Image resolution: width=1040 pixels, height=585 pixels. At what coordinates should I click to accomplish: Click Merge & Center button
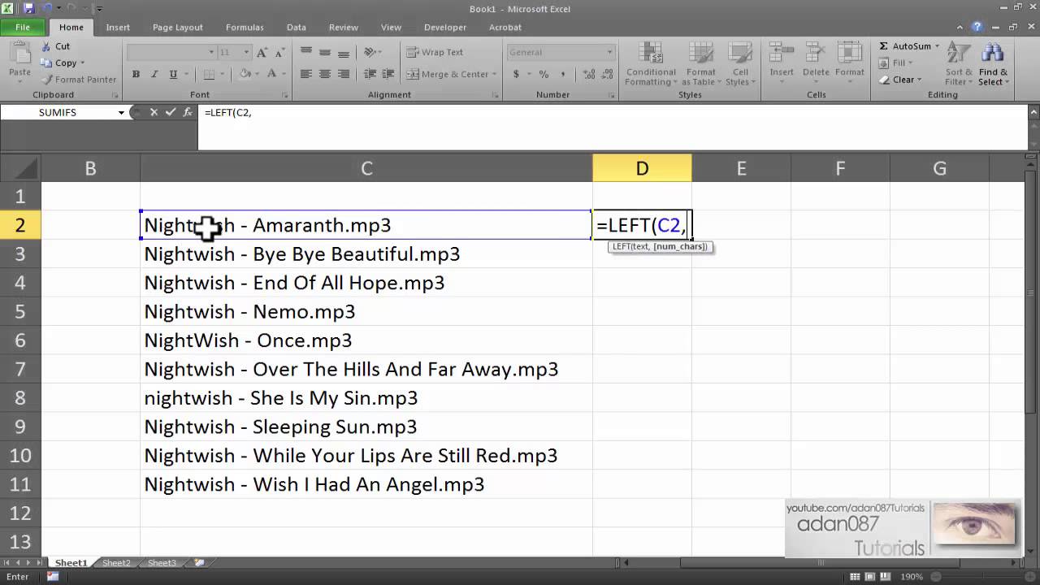coord(448,74)
